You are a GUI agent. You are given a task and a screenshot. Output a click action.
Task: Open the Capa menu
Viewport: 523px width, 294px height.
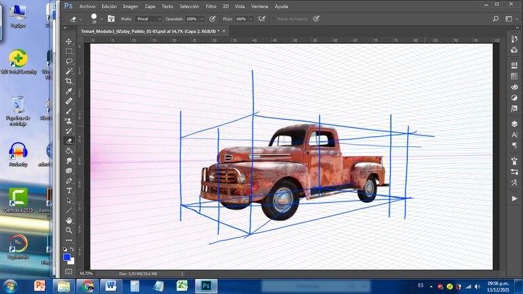(x=150, y=6)
